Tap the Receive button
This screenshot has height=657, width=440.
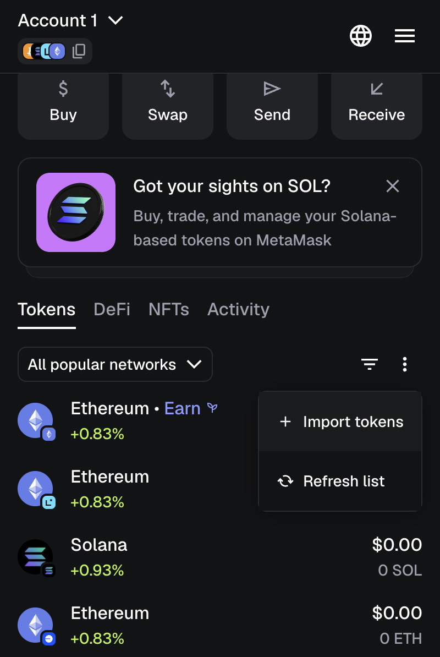pos(377,105)
